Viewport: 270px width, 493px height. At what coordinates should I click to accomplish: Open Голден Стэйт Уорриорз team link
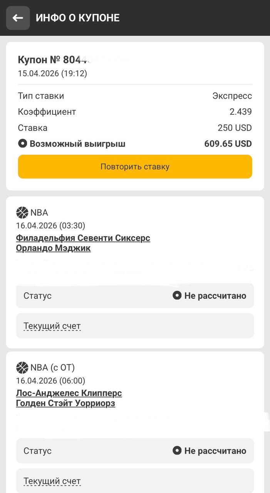pyautogui.click(x=65, y=404)
